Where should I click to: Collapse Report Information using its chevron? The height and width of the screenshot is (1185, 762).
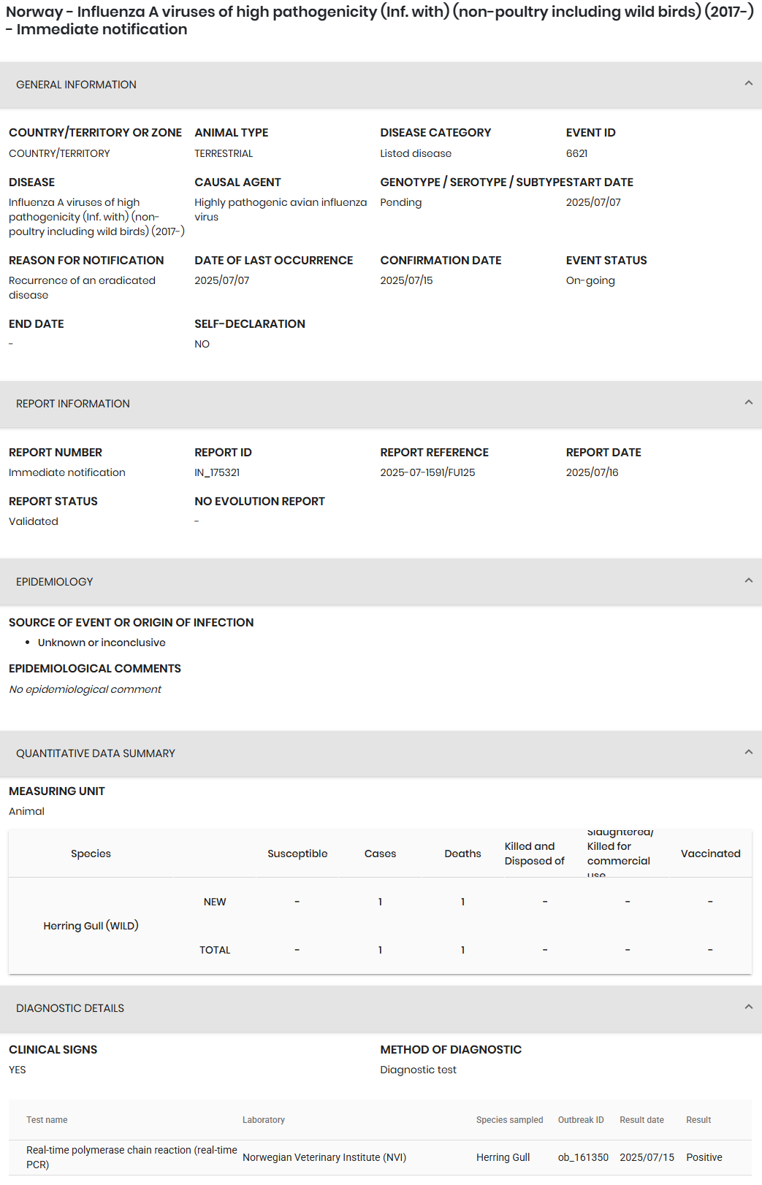click(748, 403)
